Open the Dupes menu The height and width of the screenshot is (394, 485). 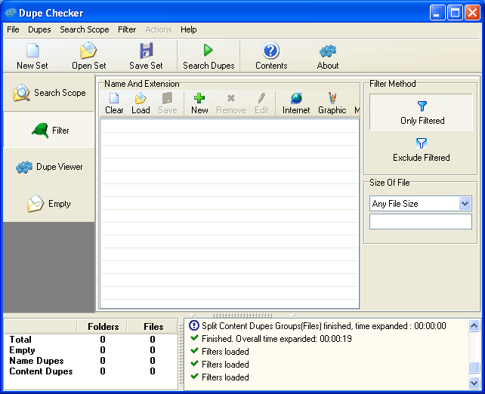pos(39,29)
